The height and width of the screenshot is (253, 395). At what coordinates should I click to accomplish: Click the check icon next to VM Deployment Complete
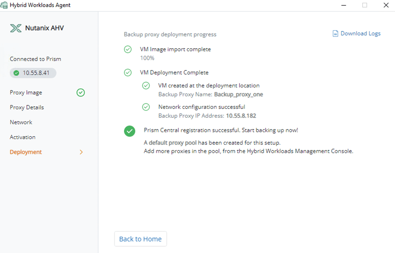(128, 72)
